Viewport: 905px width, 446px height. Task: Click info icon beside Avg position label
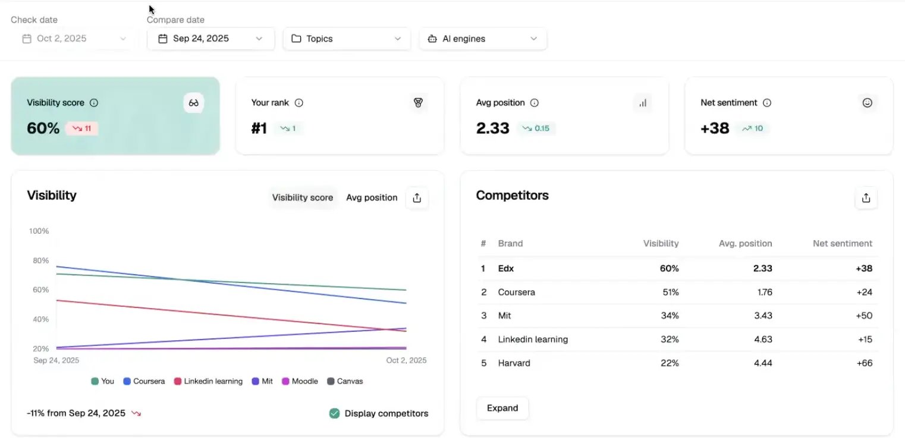click(x=535, y=103)
